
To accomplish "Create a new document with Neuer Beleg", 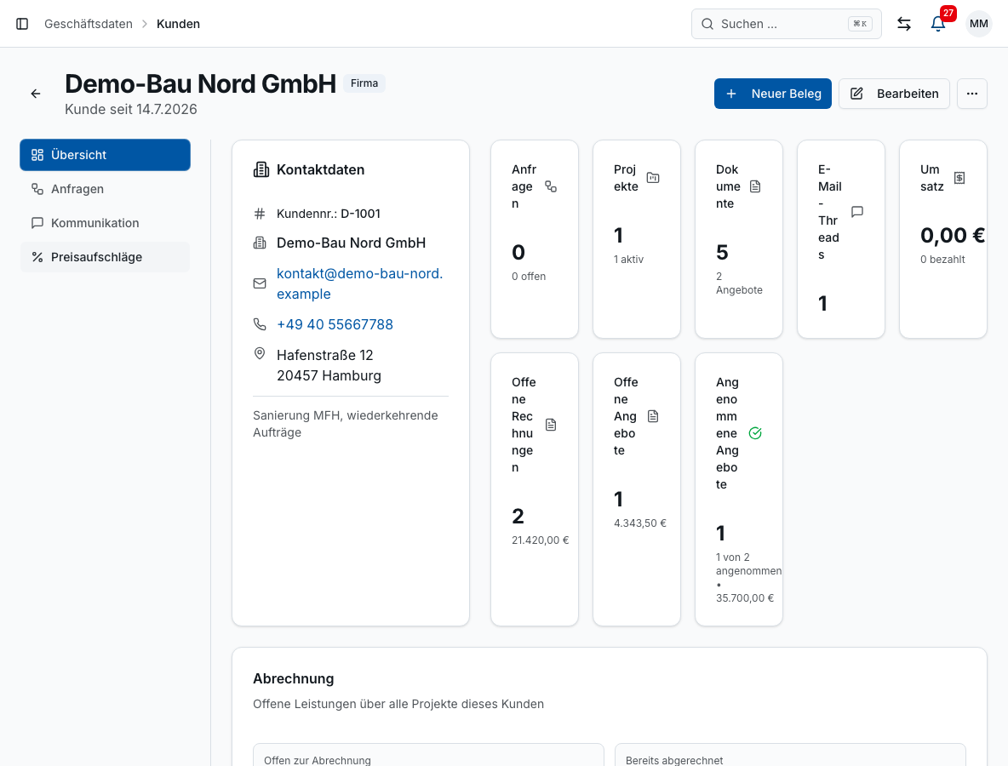I will (773, 94).
